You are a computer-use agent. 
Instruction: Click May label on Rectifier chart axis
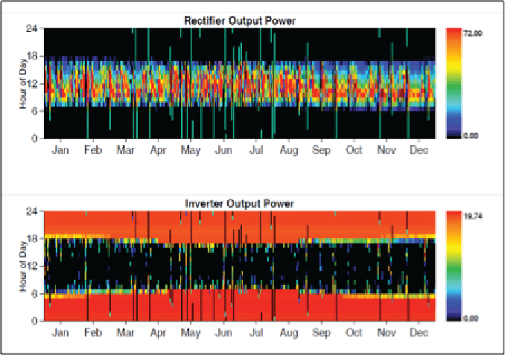[191, 149]
